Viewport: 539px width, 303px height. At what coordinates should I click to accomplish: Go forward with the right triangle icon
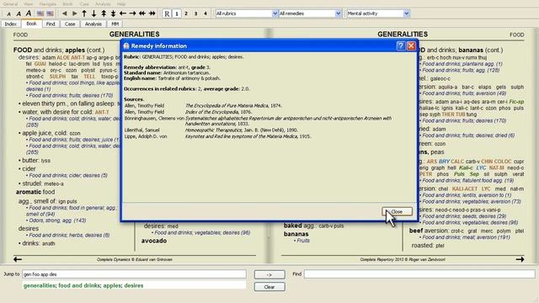pyautogui.click(x=74, y=13)
